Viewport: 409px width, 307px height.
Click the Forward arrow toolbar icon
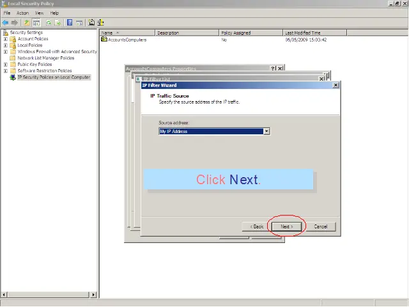click(x=14, y=22)
